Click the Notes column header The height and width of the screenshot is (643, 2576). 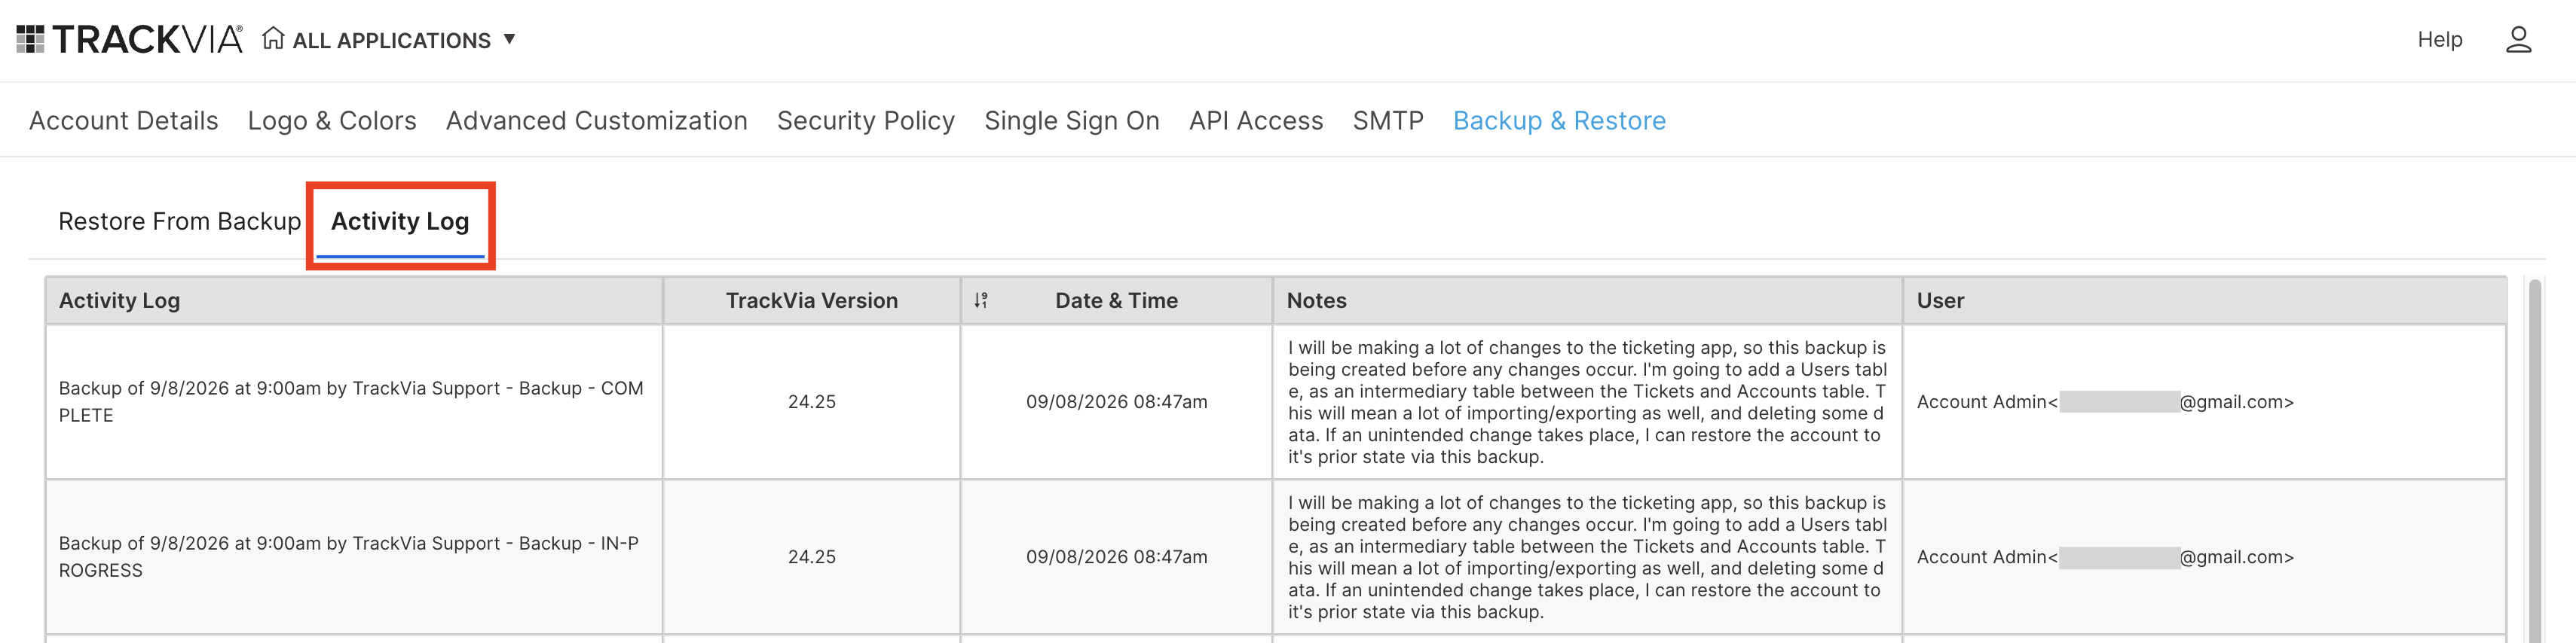pyautogui.click(x=1588, y=300)
